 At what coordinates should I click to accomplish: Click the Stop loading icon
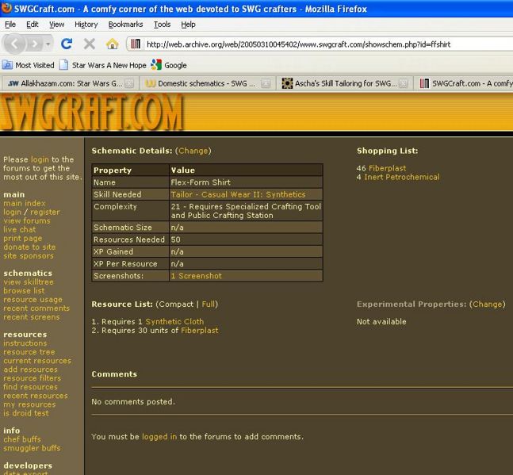(x=90, y=44)
